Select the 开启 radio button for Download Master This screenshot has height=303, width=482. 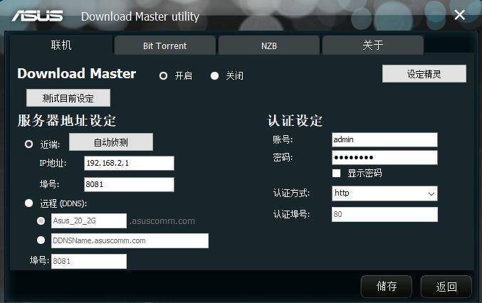click(163, 75)
